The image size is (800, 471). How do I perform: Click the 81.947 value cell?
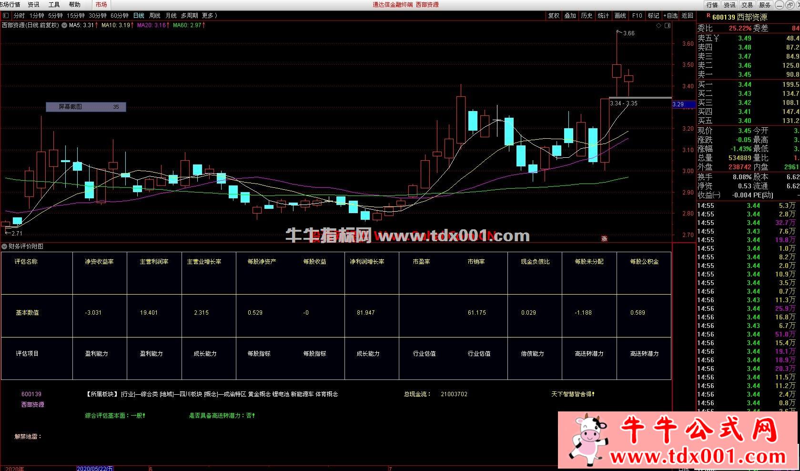click(x=366, y=313)
